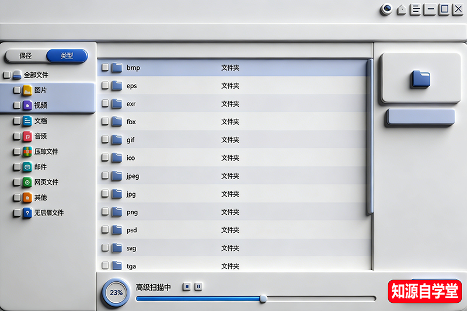Open the jpg folder icon
This screenshot has width=467, height=311.
[117, 194]
